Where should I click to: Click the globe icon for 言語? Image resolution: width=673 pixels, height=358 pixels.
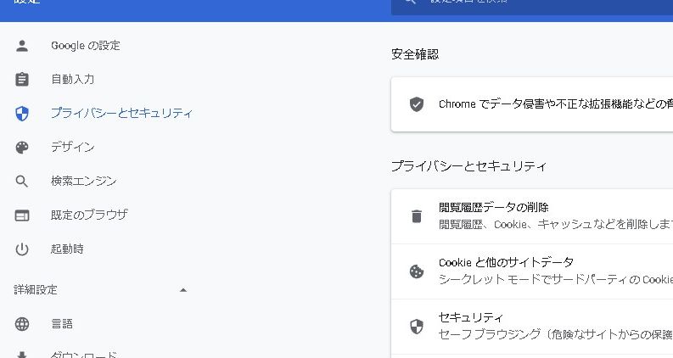[22, 324]
